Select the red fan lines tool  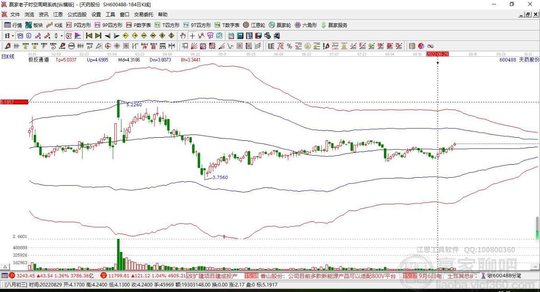coord(194,46)
